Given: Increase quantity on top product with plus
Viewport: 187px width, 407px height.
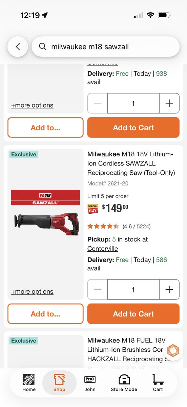Looking at the screenshot, I should coord(169,103).
